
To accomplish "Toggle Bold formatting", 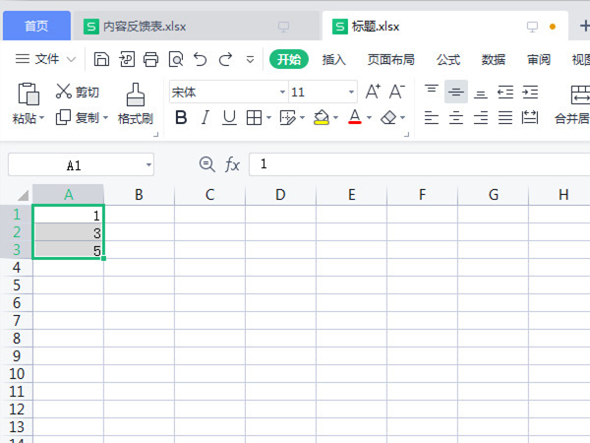I will [x=181, y=118].
